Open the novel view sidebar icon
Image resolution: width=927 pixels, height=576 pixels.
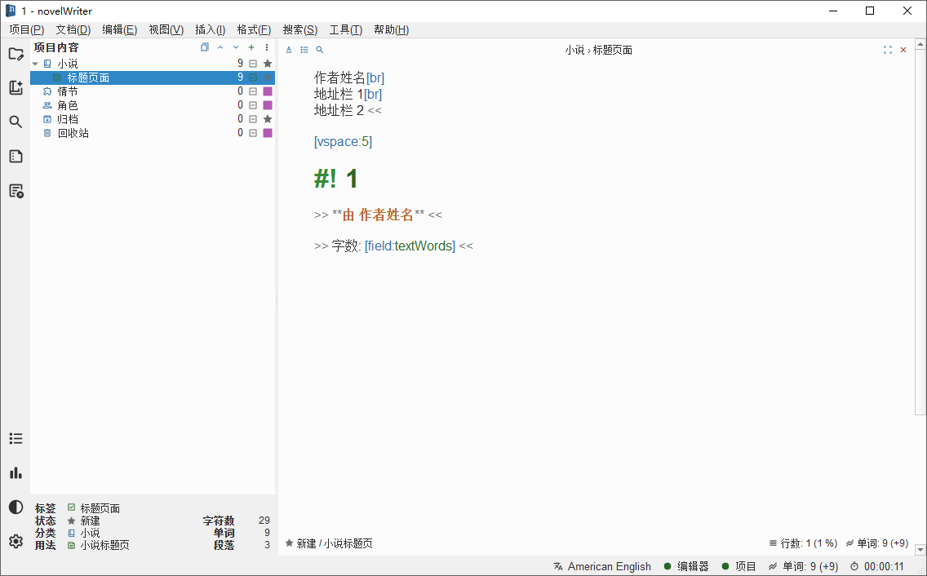[16, 87]
